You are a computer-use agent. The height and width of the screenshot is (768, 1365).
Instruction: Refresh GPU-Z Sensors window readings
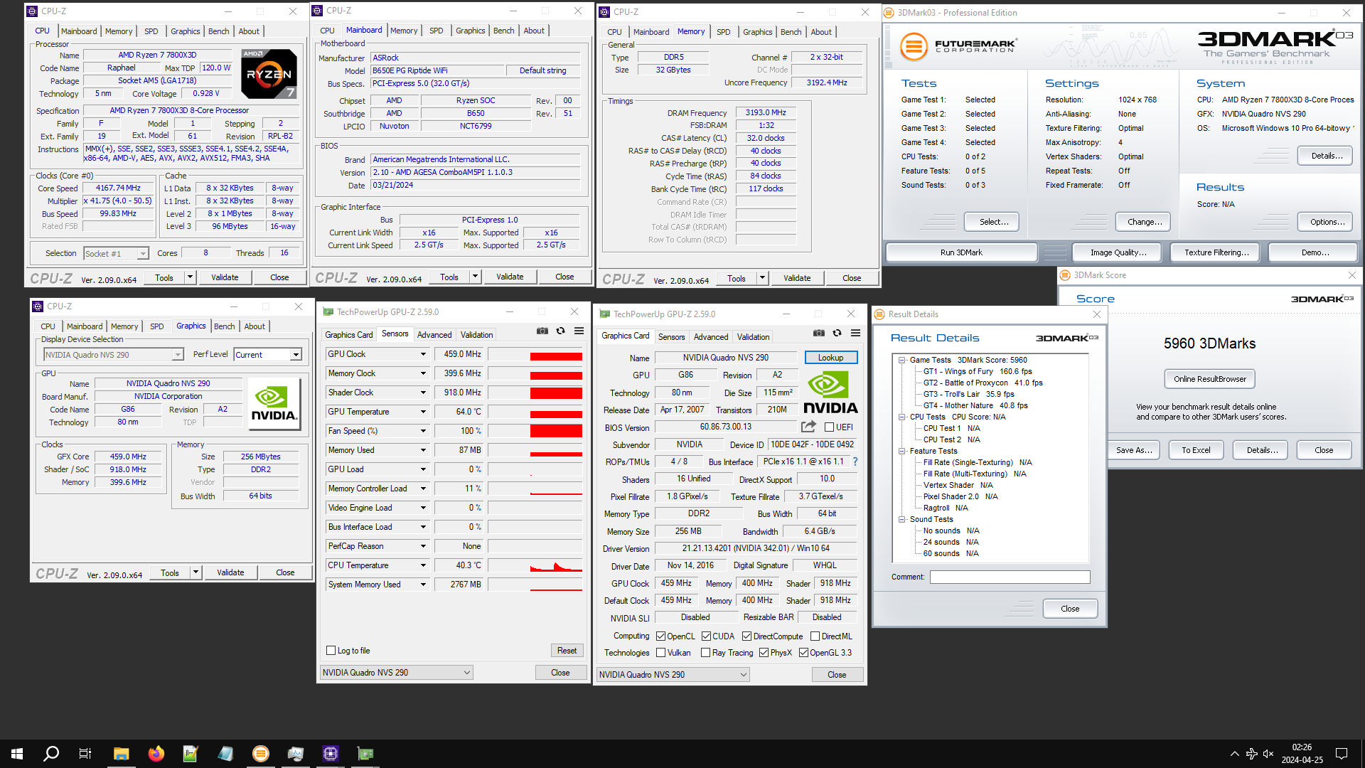(x=560, y=331)
